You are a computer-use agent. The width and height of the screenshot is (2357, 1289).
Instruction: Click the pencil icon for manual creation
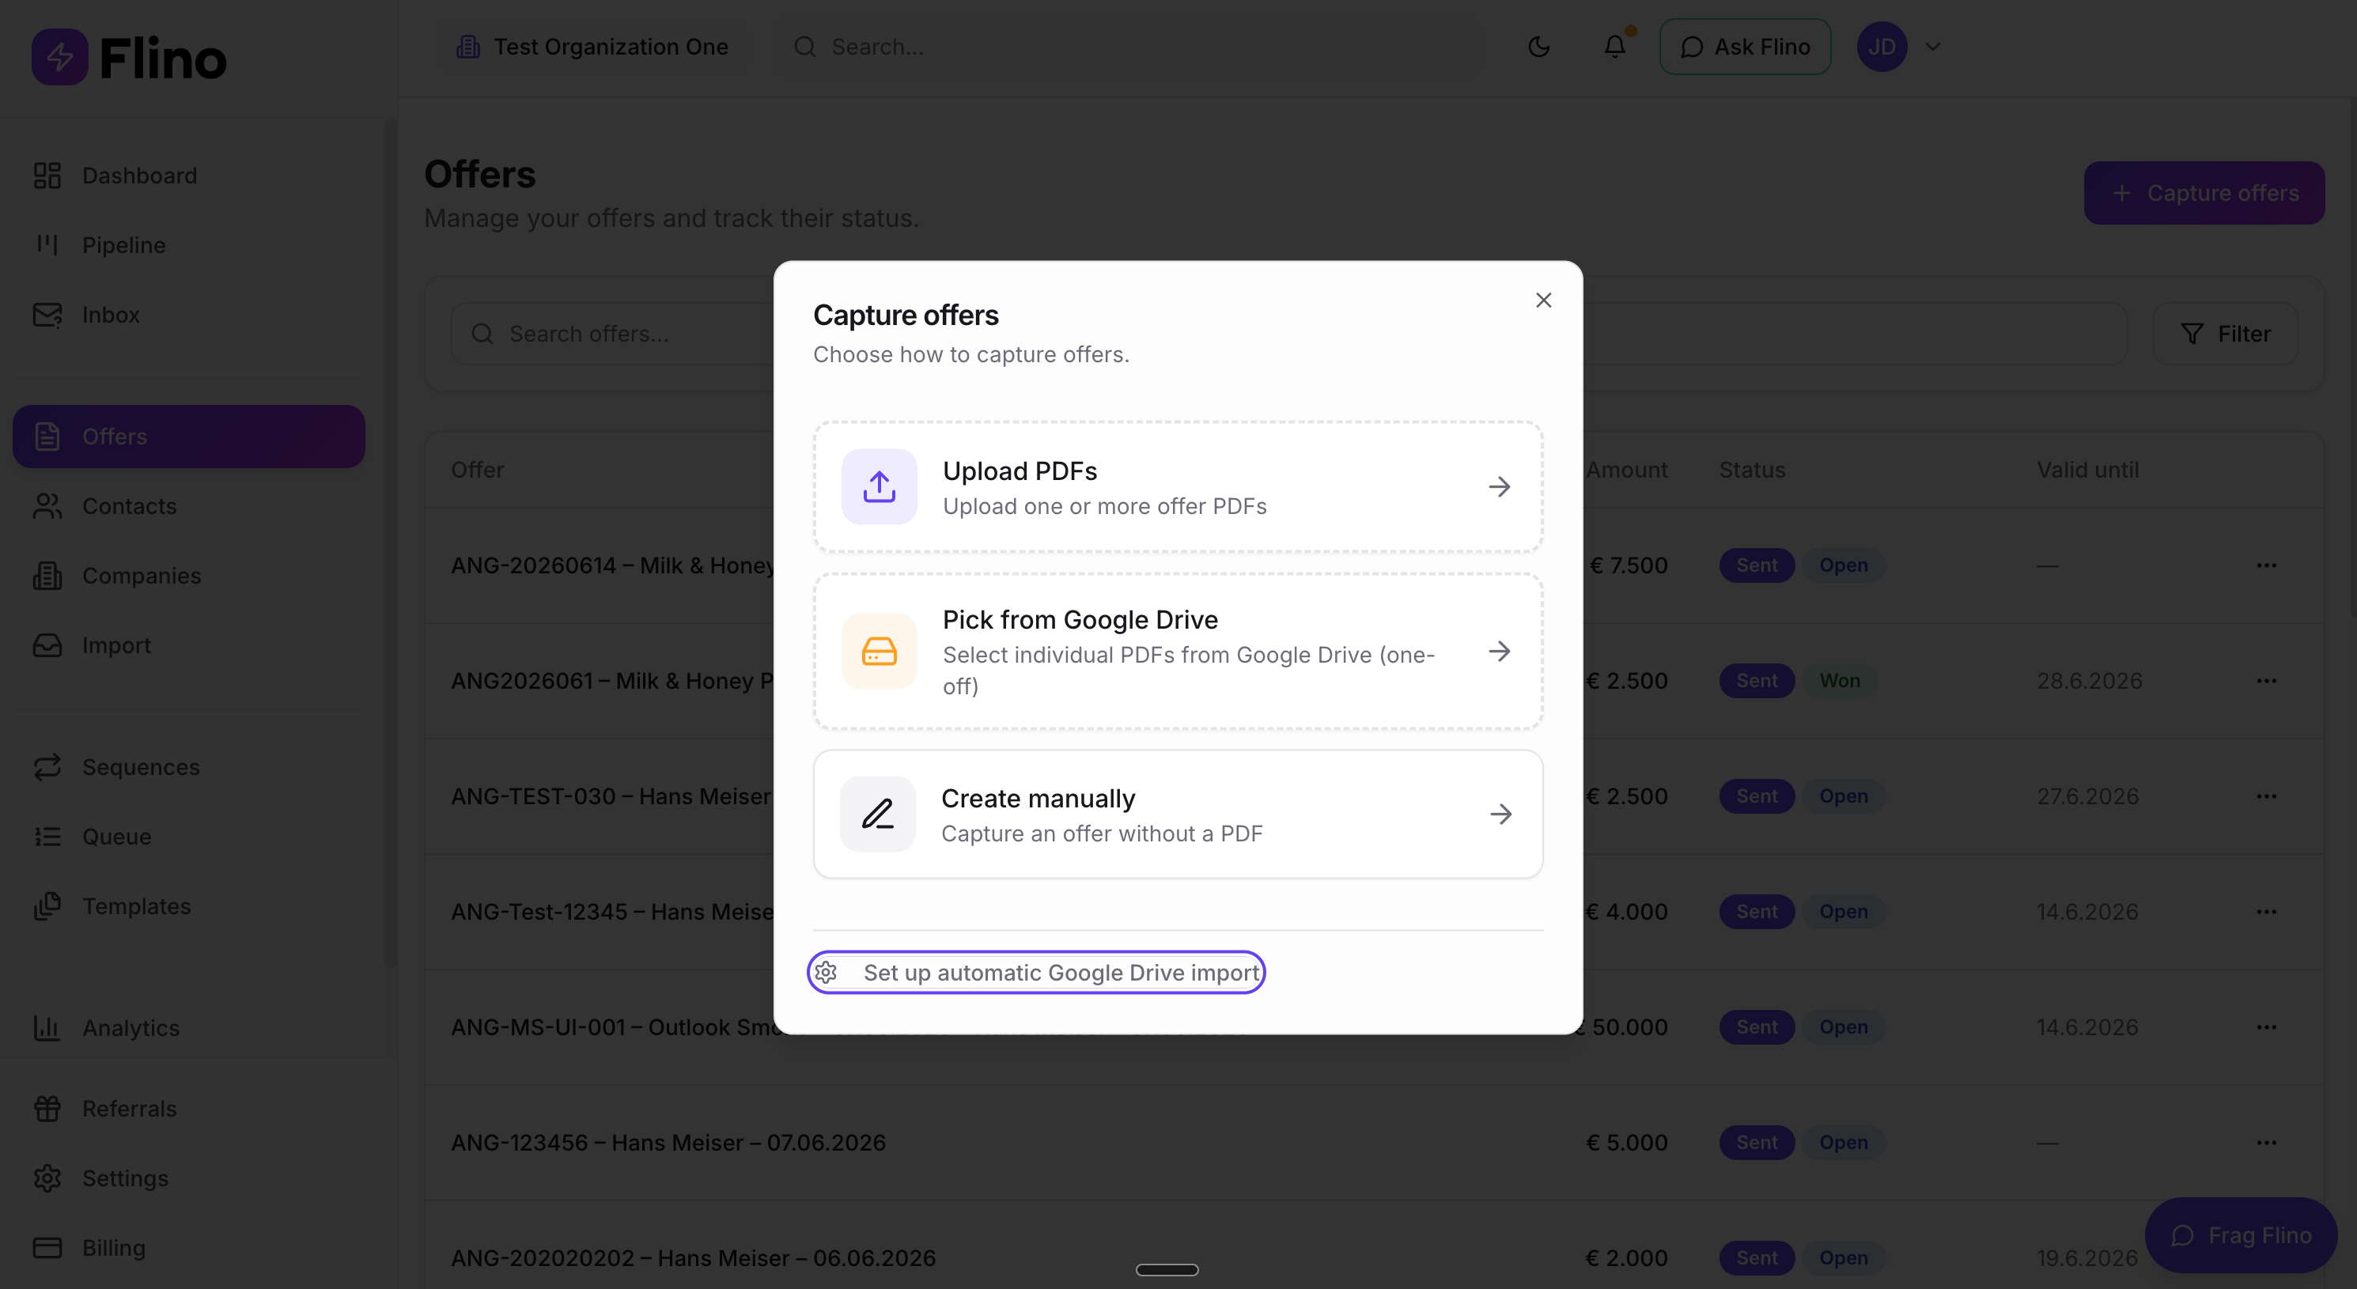click(x=877, y=815)
